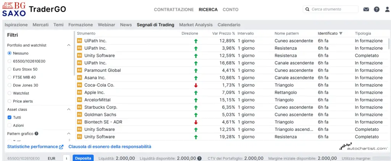Open the RICERCA main menu

tap(208, 10)
